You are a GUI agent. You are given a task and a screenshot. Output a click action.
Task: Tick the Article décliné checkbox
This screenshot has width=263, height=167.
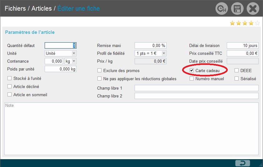10,86
